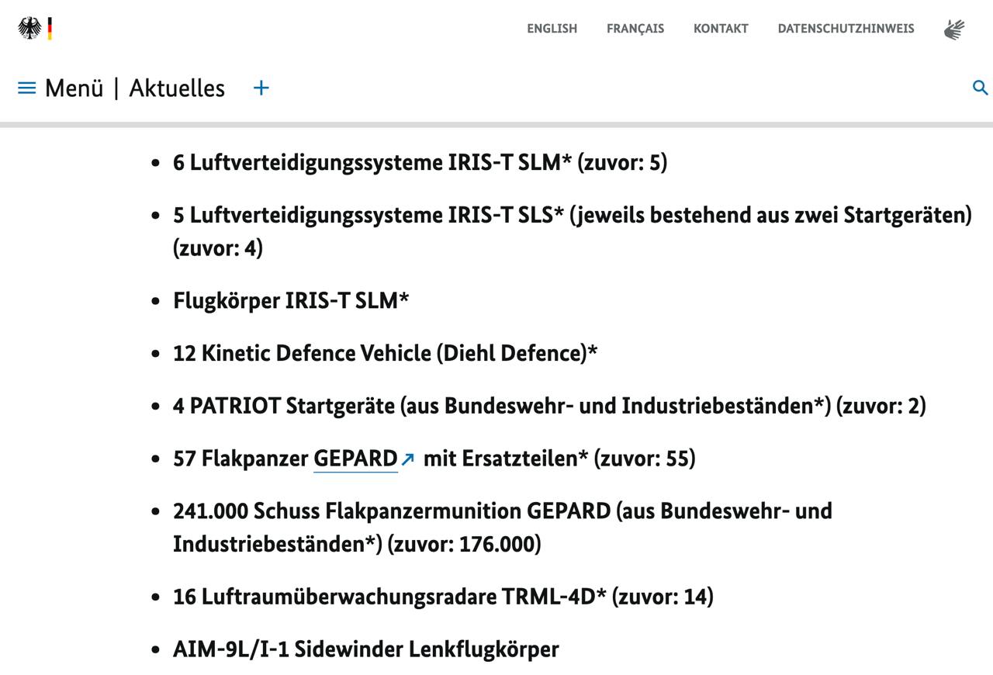Click the 5 Luftverteidigungssysteme IRIS-T SLS item
The height and width of the screenshot is (675, 993).
click(x=572, y=216)
